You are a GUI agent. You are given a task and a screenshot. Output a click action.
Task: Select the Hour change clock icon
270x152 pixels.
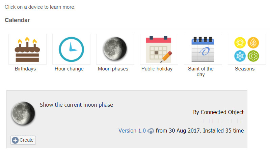[71, 49]
